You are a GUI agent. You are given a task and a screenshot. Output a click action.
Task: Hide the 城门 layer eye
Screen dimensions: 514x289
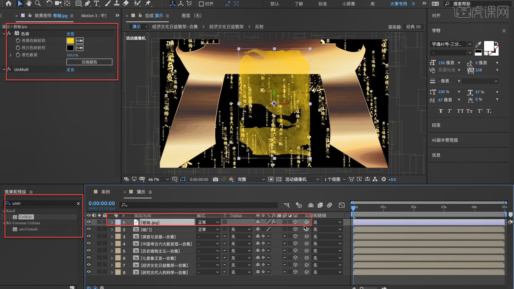[89, 229]
